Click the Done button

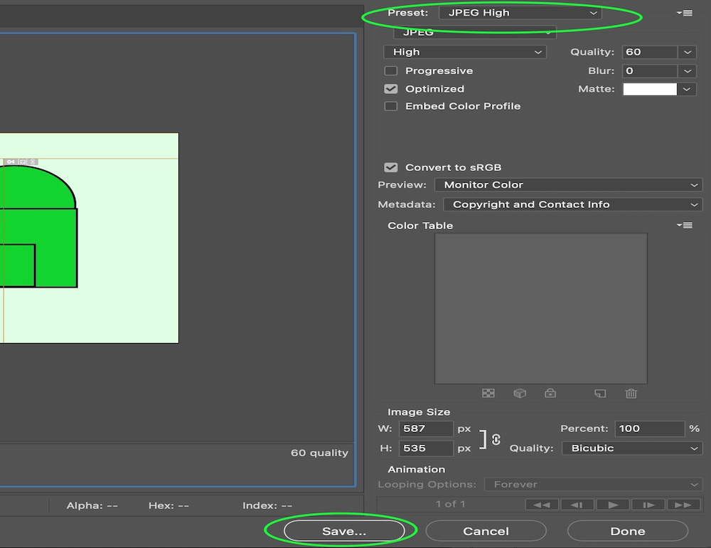pos(628,531)
